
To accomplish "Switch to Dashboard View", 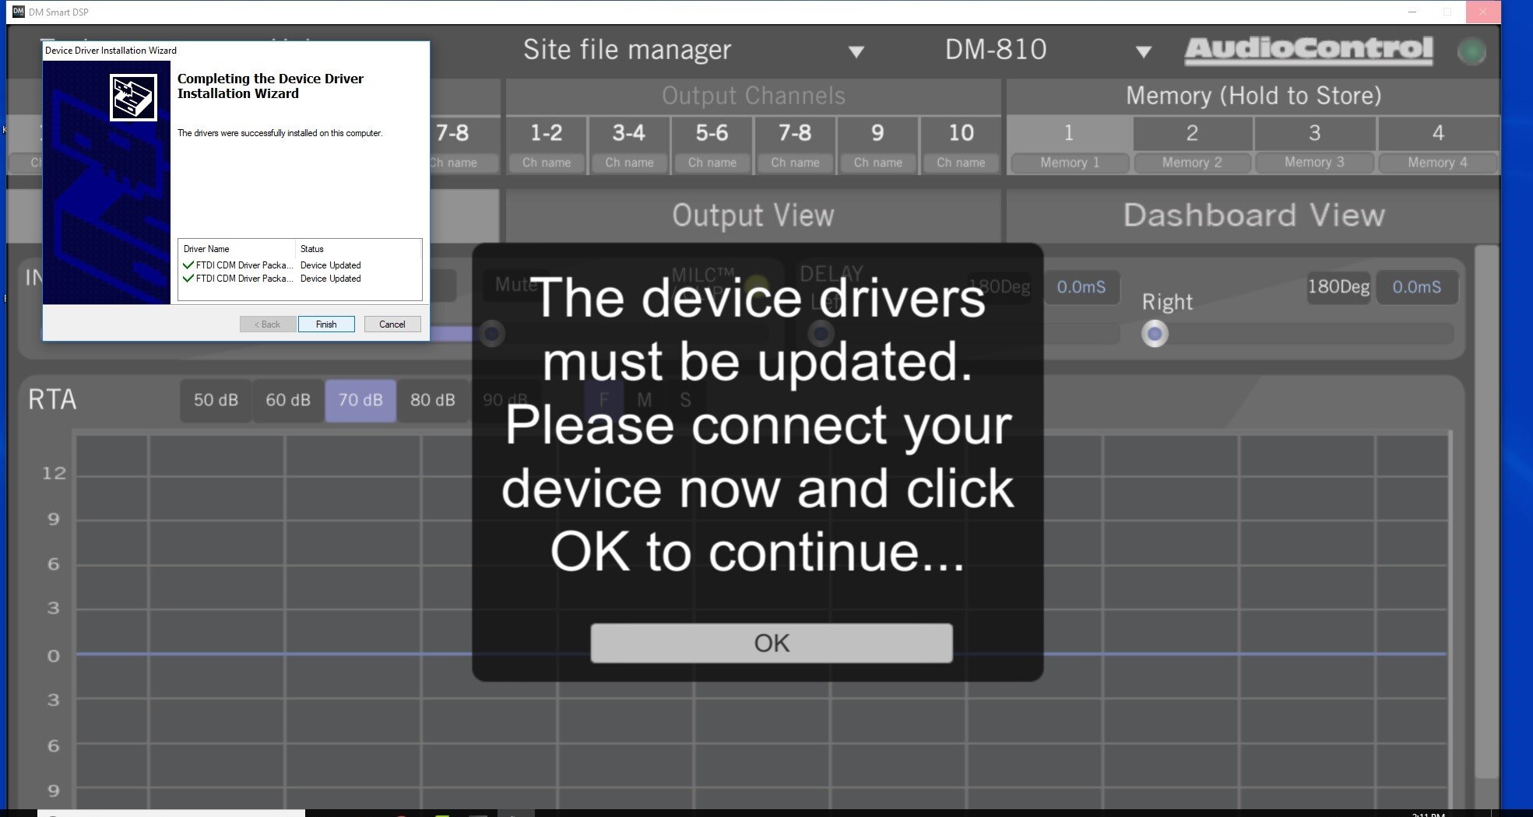I will click(x=1253, y=216).
